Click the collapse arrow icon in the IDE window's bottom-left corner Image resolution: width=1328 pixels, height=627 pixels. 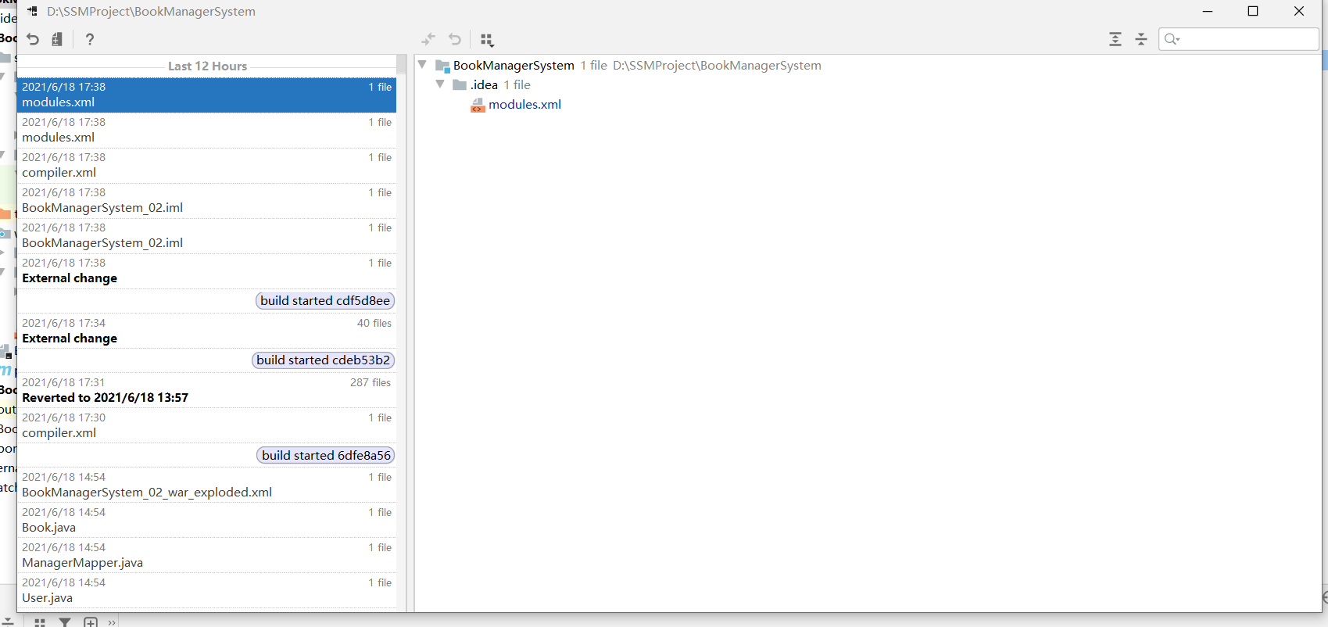tap(8, 622)
